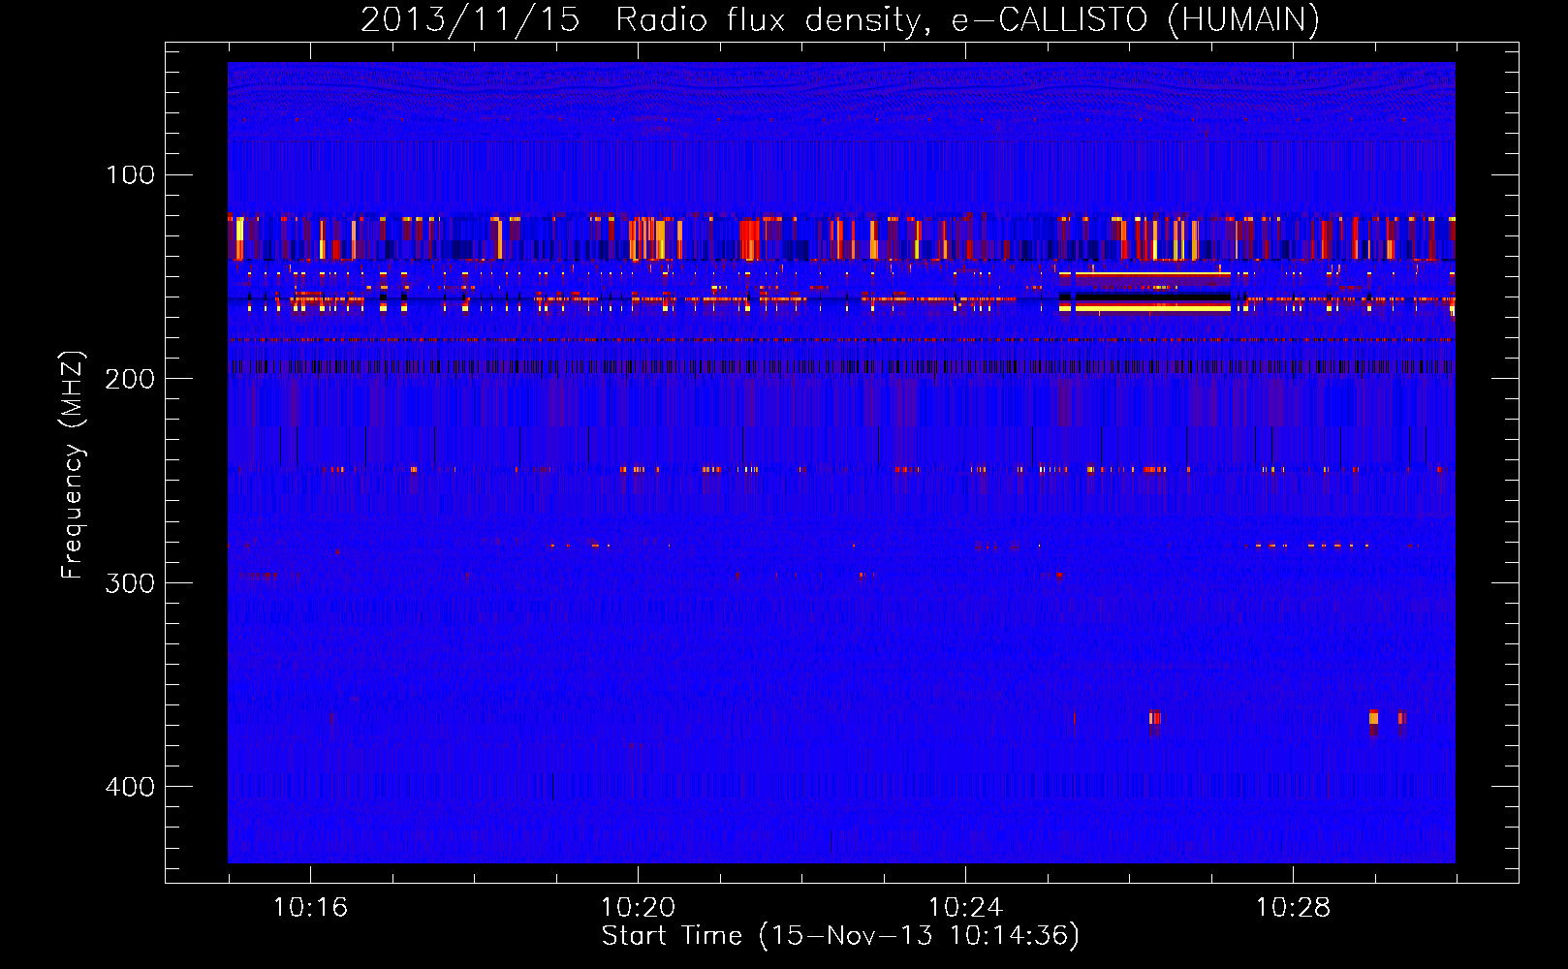Screen dimensions: 1568x969
Task: Click the 10:20 time tick label
Action: pyautogui.click(x=638, y=908)
